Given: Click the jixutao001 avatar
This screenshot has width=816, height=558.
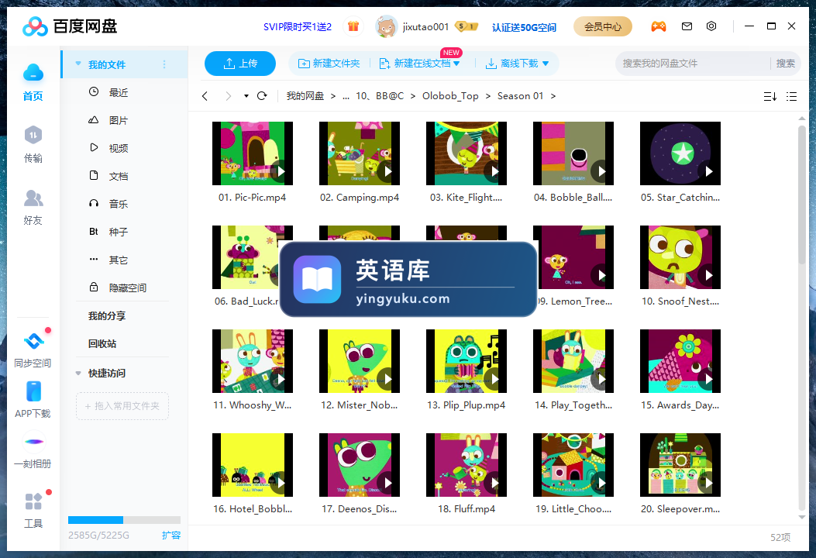Looking at the screenshot, I should [386, 26].
